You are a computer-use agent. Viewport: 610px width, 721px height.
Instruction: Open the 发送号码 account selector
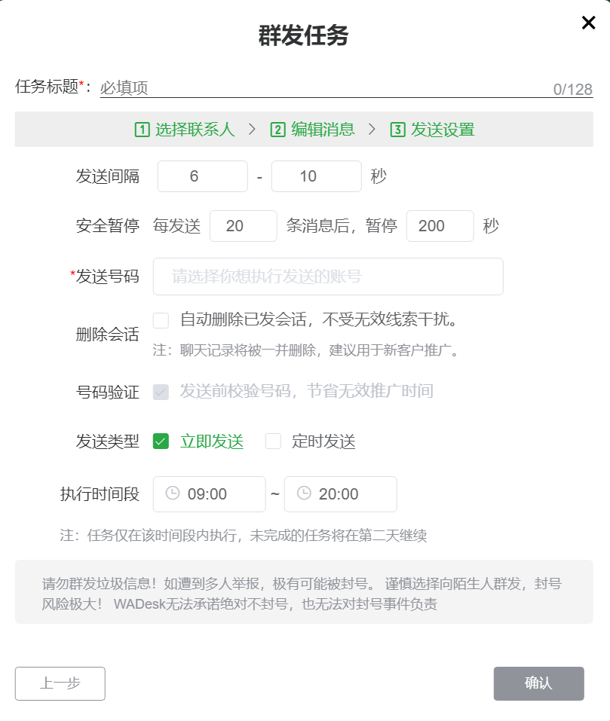(x=328, y=276)
